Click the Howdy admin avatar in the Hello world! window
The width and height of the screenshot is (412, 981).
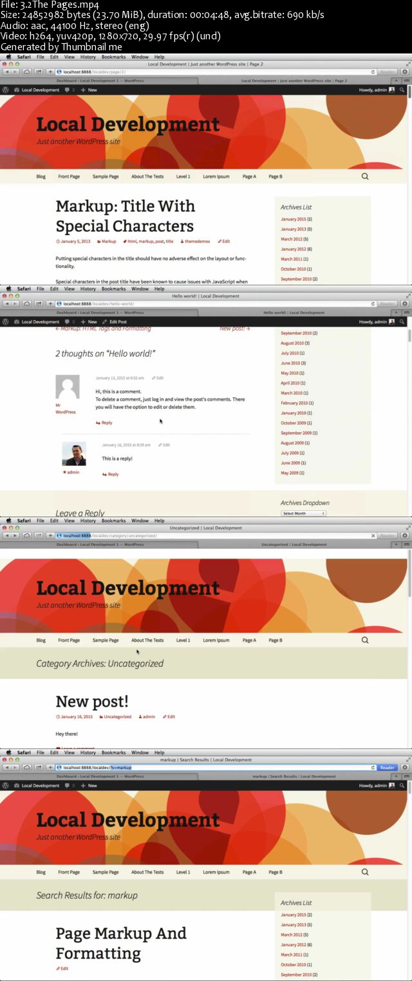392,321
